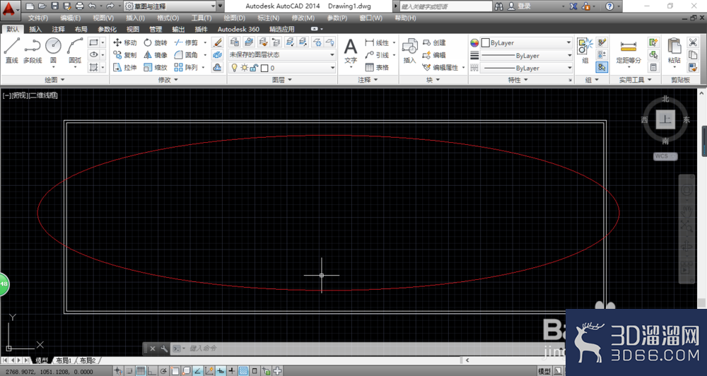Open the layer state dropdown (未保存的图层状态)
Viewport: 707px width, 376px height.
click(x=282, y=54)
